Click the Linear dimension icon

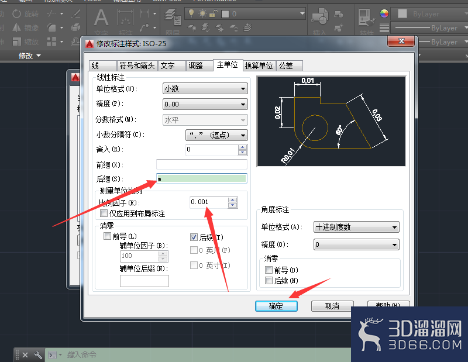144,13
